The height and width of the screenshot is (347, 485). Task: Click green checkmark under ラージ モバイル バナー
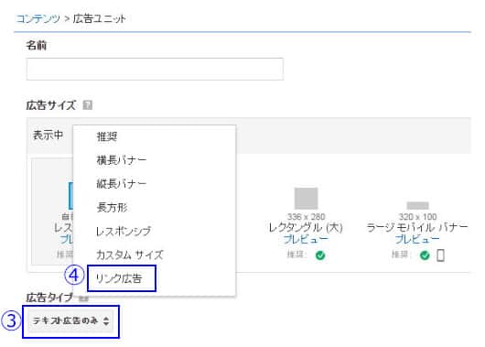[x=425, y=255]
